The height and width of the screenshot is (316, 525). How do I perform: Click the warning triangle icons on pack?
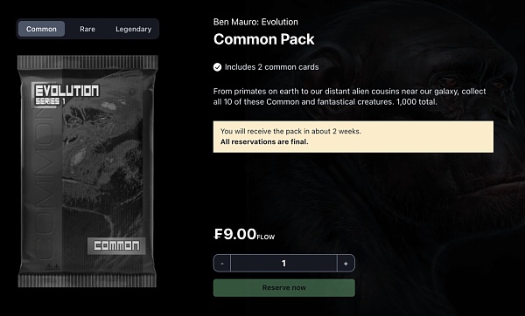point(52,266)
